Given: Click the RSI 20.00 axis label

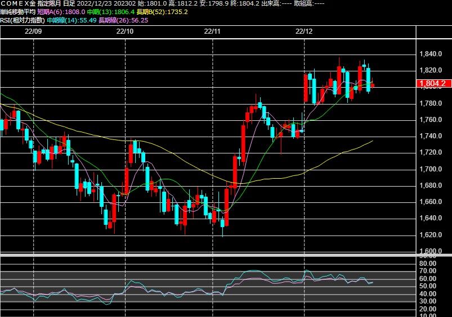Looking at the screenshot, I should point(428,309).
